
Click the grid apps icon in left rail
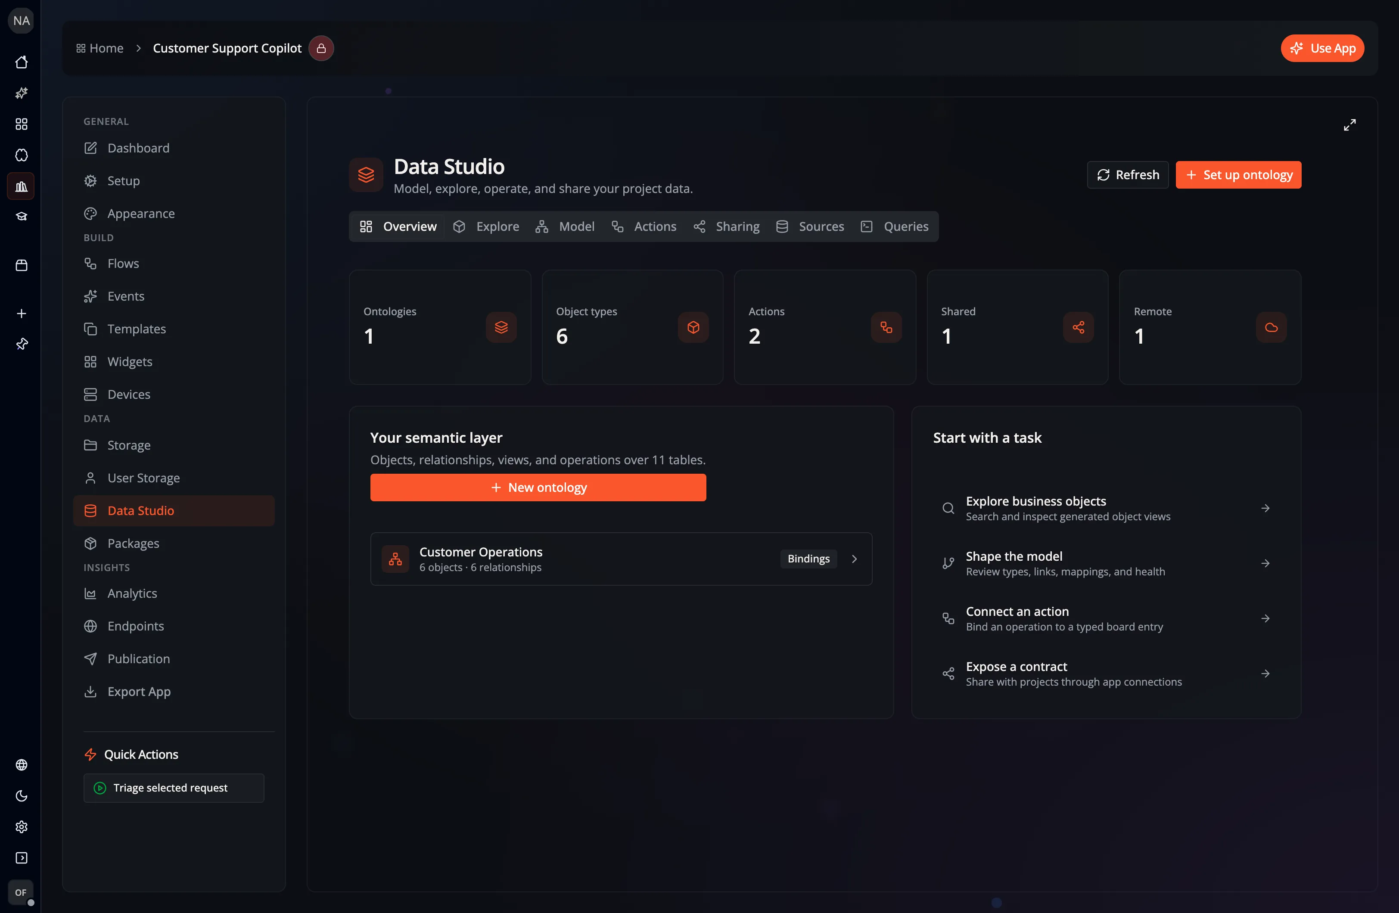(21, 124)
